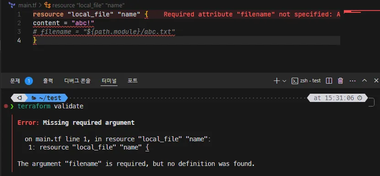The height and width of the screenshot is (176, 380).
Task: Click line number 1 in editor gutter
Action: pos(19,15)
